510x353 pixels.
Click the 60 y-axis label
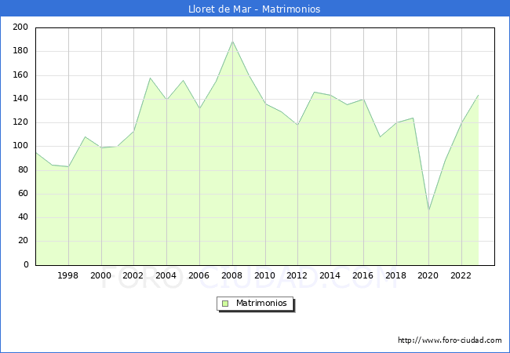(23, 194)
